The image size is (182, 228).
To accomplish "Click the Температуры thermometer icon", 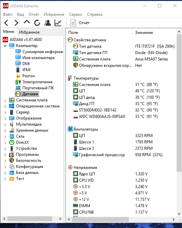I will pyautogui.click(x=70, y=78).
